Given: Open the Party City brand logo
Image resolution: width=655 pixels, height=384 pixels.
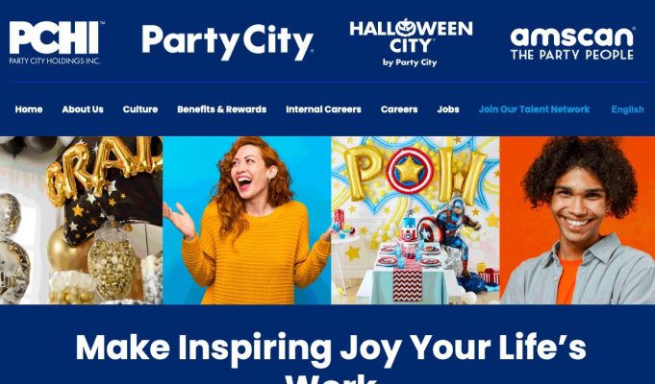Looking at the screenshot, I should [x=228, y=42].
